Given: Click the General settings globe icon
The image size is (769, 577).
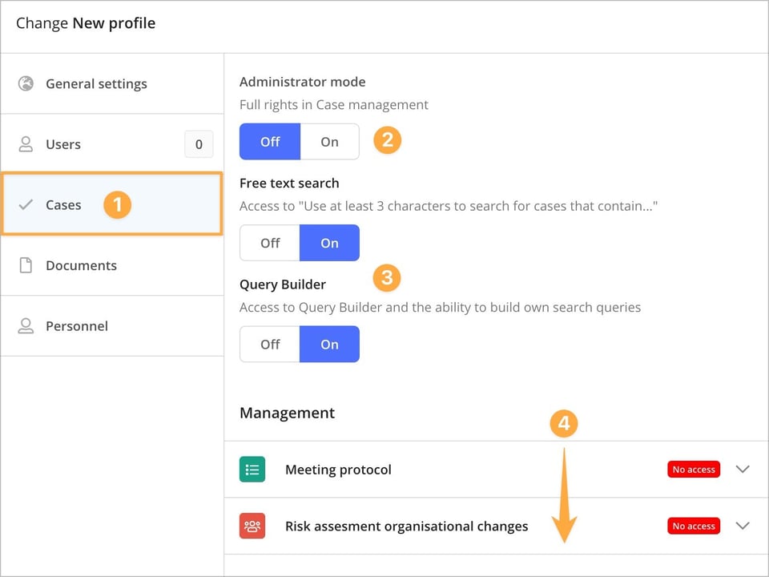Looking at the screenshot, I should tap(26, 83).
